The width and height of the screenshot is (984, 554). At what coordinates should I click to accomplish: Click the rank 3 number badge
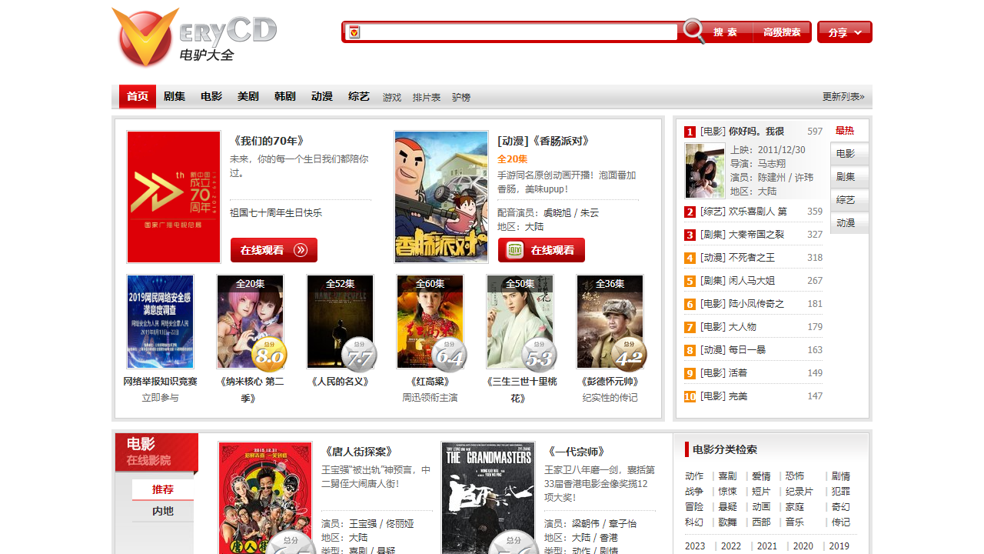click(x=690, y=235)
